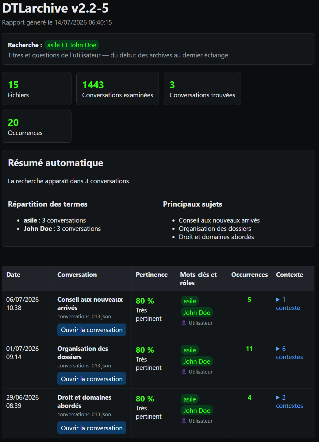The width and height of the screenshot is (319, 442).
Task: Click the occurrences value '4'
Action: point(249,397)
